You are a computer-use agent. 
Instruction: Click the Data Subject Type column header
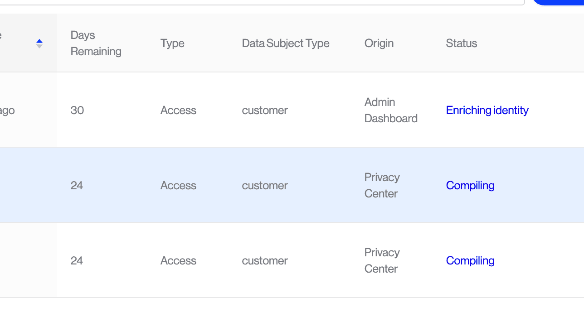(x=285, y=43)
